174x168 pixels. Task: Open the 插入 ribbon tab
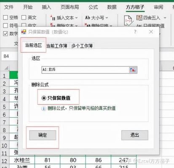click(46, 7)
